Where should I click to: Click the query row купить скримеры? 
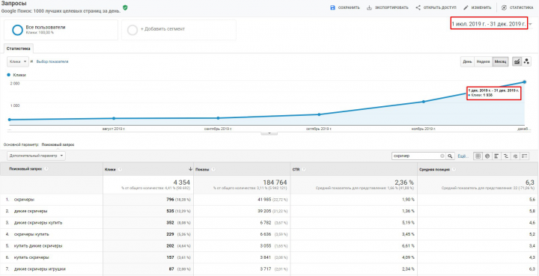(31, 257)
